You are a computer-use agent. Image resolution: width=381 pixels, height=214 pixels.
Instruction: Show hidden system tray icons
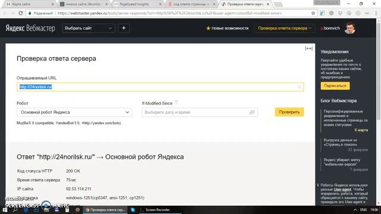(355, 210)
